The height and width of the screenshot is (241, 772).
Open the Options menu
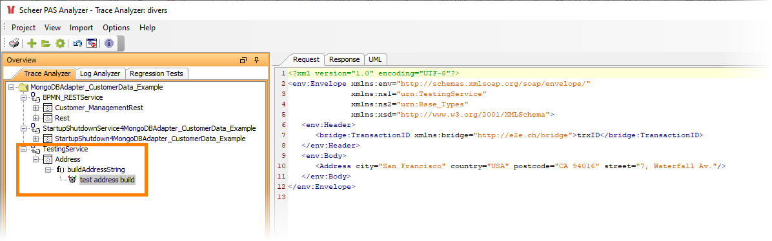[x=116, y=28]
